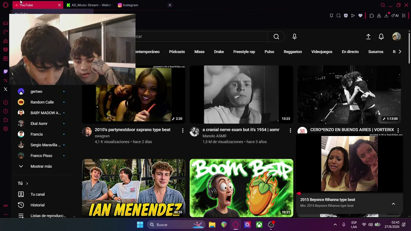Open options for CERO*ENZO EN BUENOS AIRES video
411x231 pixels.
click(398, 130)
